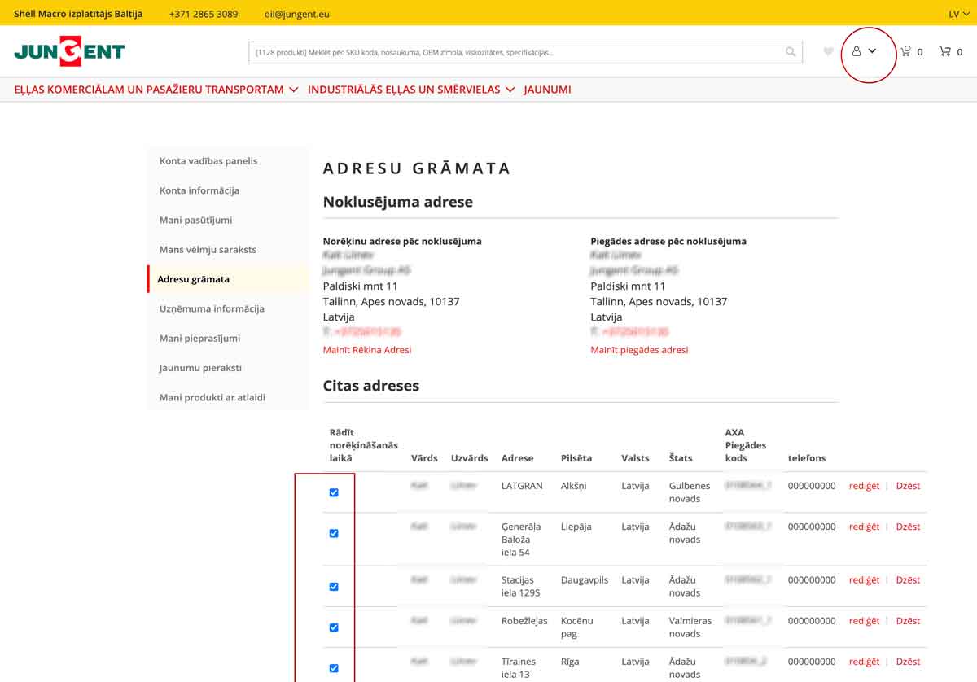Click the Citas adreses heading
This screenshot has width=977, height=682.
click(371, 386)
